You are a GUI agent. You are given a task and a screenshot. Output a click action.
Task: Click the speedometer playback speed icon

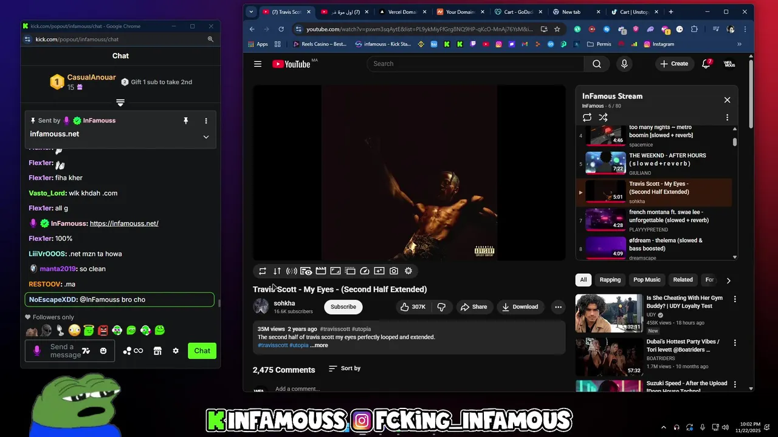pyautogui.click(x=365, y=271)
